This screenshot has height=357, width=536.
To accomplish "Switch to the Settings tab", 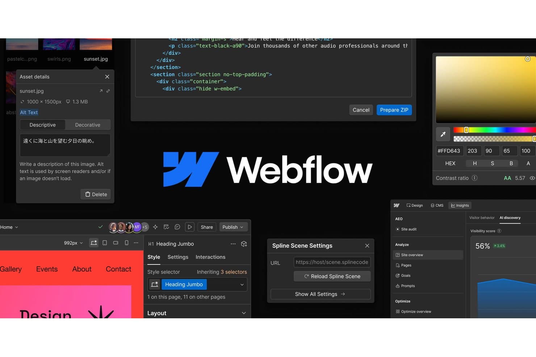I will point(178,257).
